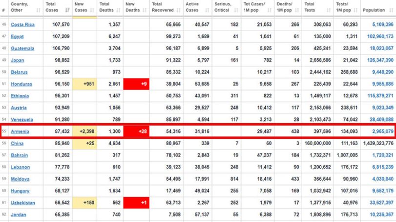
Task: Click sort icon for Population column
Action: click(x=391, y=10)
